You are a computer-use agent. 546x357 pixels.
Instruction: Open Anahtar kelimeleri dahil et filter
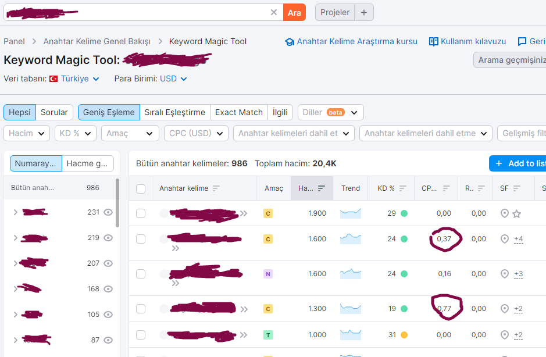(x=294, y=133)
